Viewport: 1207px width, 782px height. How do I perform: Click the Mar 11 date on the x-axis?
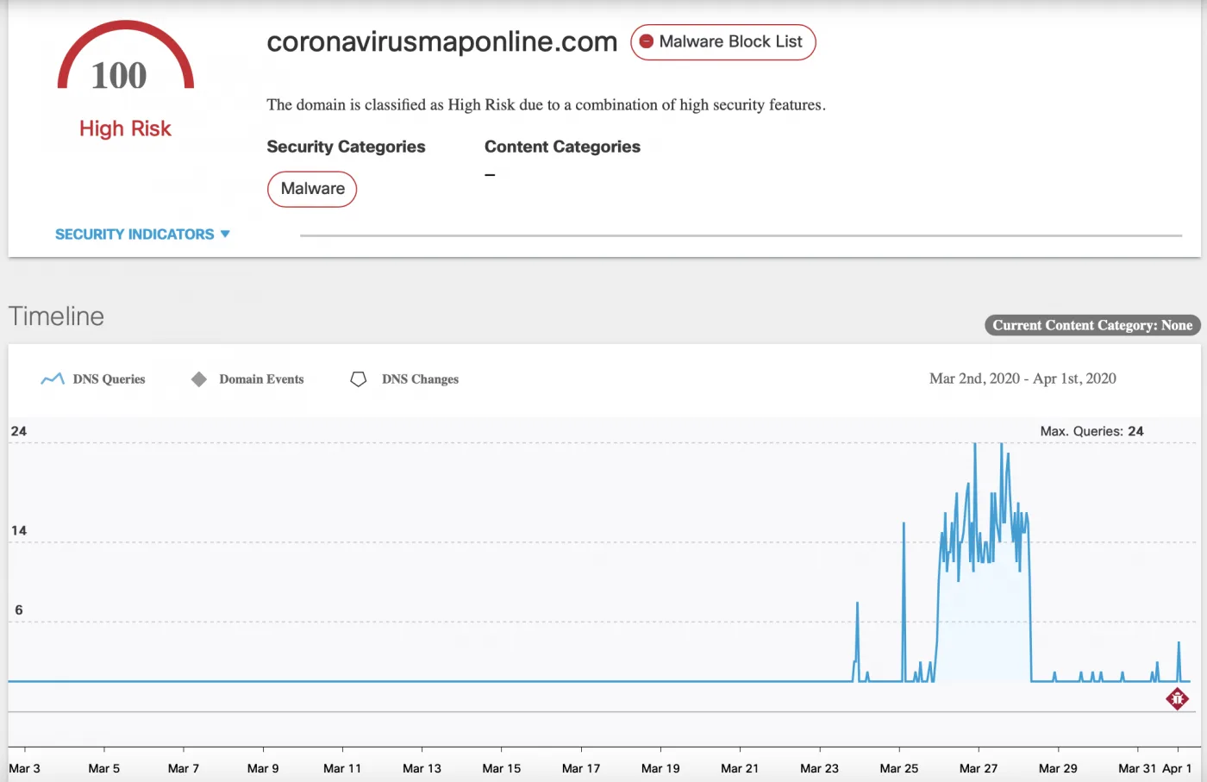click(x=342, y=768)
